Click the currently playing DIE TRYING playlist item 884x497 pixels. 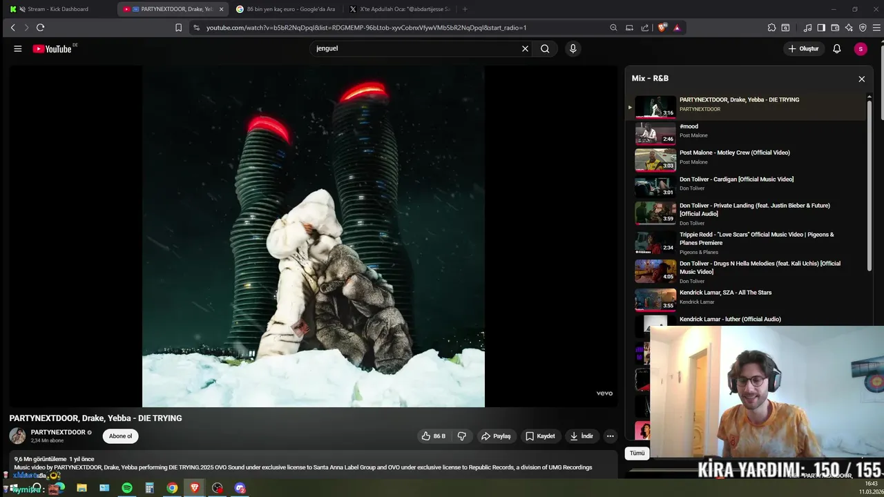[746, 107]
